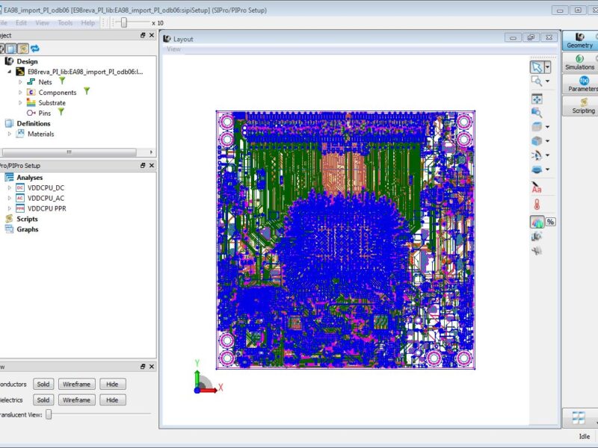The height and width of the screenshot is (448, 598).
Task: Select the arrow pointer tool
Action: point(536,66)
